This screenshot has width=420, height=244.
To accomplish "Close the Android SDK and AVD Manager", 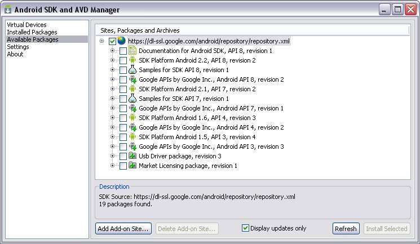I will coord(410,10).
